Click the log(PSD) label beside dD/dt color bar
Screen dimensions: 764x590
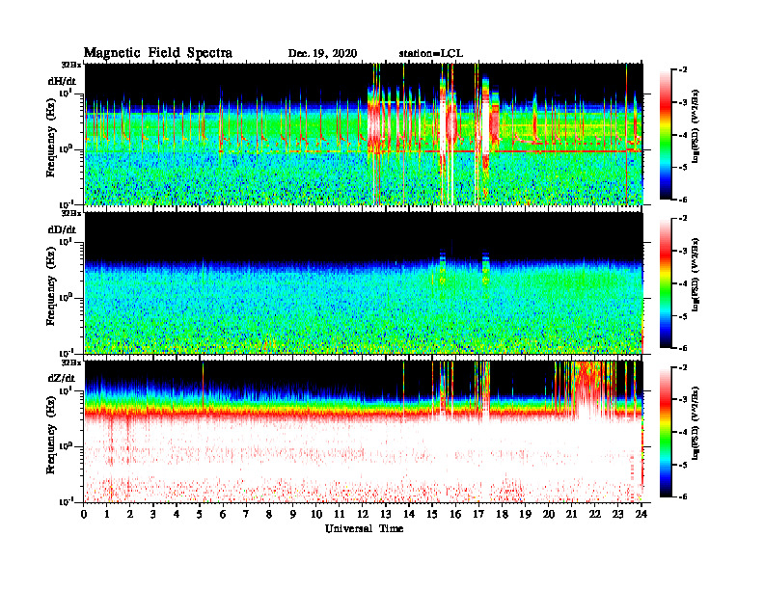695,274
